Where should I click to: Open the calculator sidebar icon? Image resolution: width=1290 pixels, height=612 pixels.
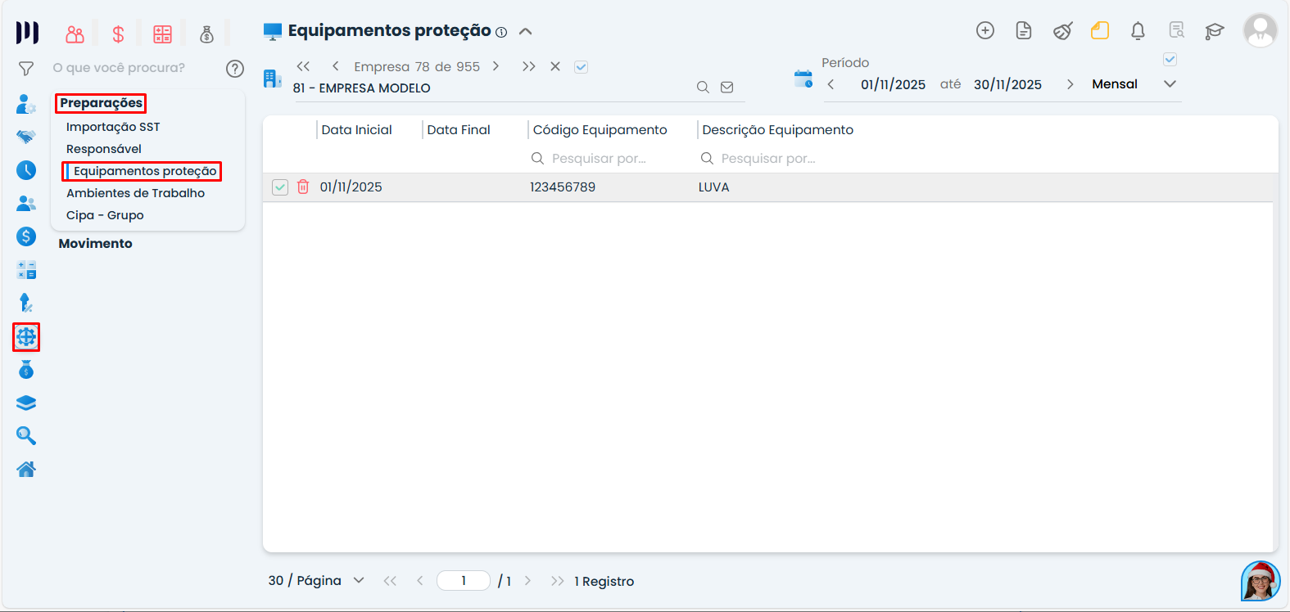click(26, 270)
